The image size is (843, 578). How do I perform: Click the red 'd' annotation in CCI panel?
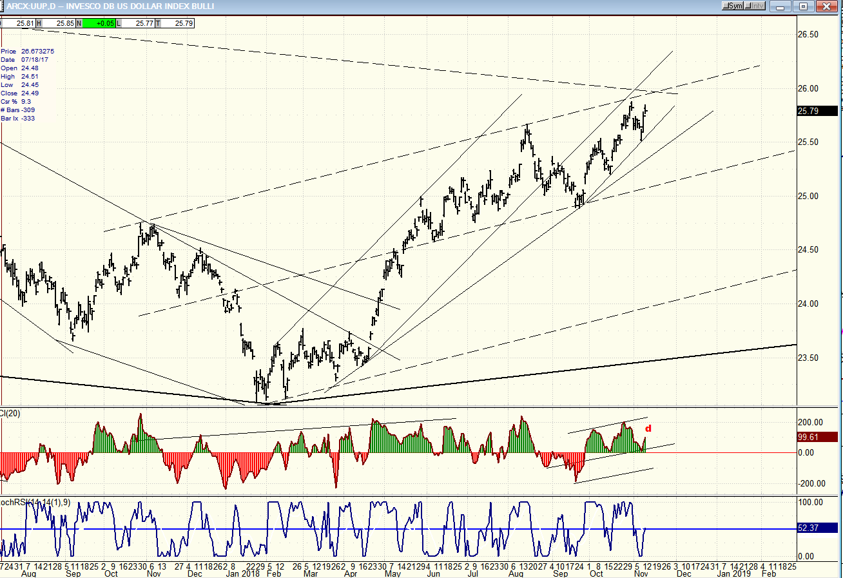(648, 429)
